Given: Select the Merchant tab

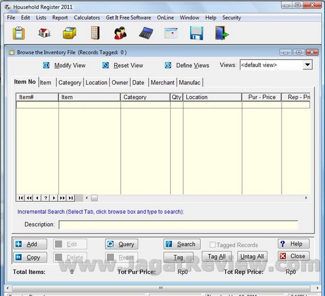Looking at the screenshot, I should [162, 82].
